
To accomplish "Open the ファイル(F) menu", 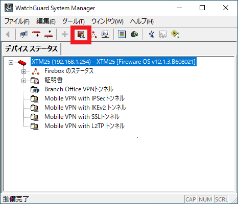I will (17, 21).
